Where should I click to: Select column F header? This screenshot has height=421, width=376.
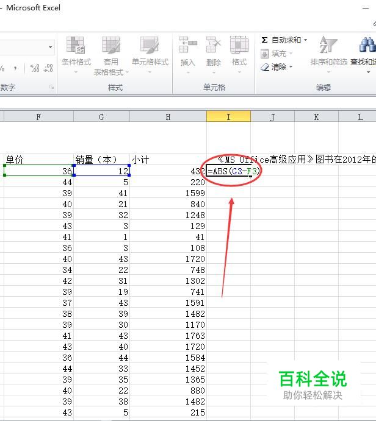coord(38,117)
